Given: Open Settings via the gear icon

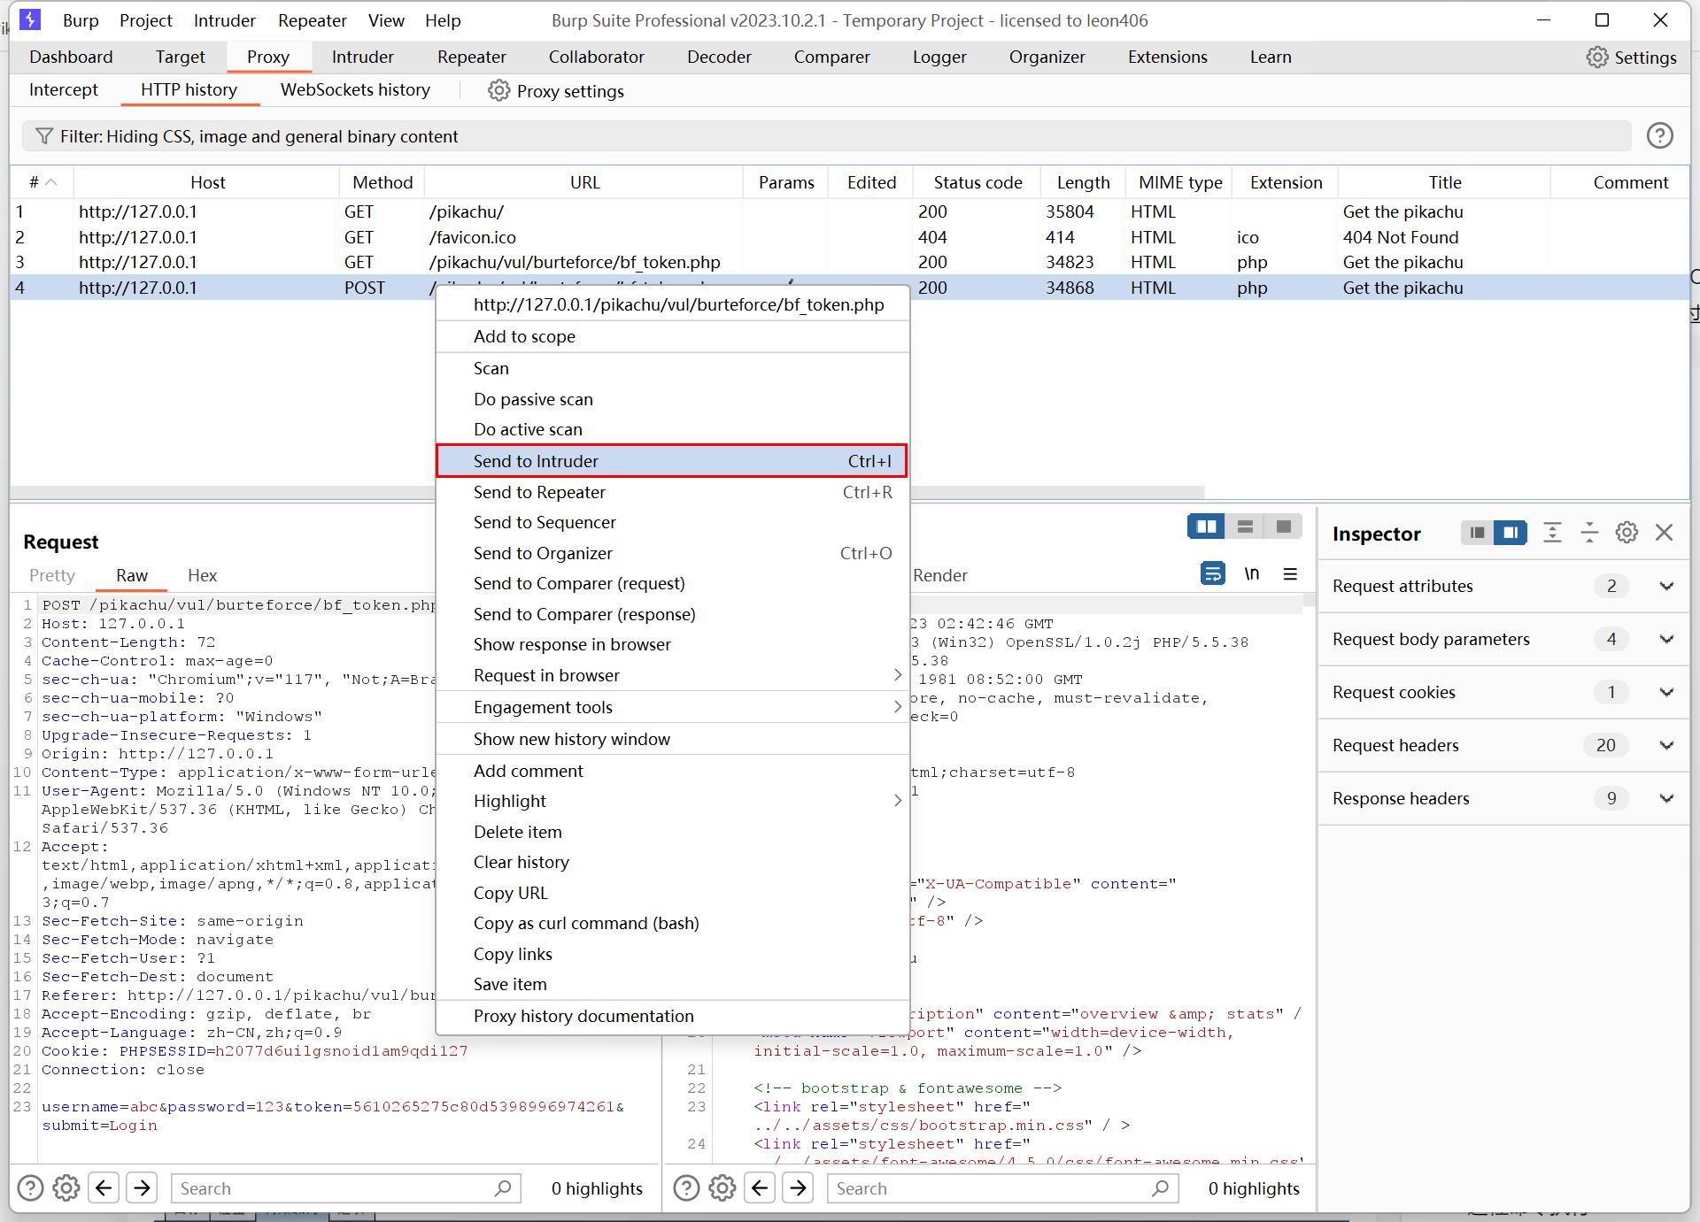Looking at the screenshot, I should (1596, 58).
